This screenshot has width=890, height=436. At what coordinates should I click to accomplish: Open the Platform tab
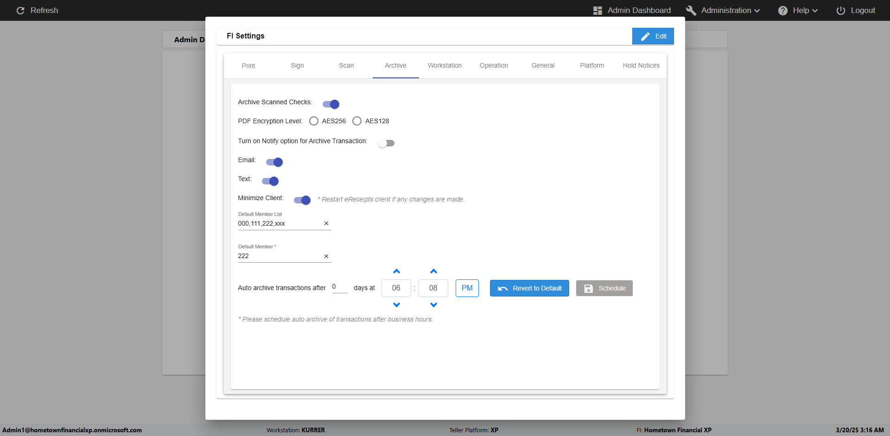point(592,66)
